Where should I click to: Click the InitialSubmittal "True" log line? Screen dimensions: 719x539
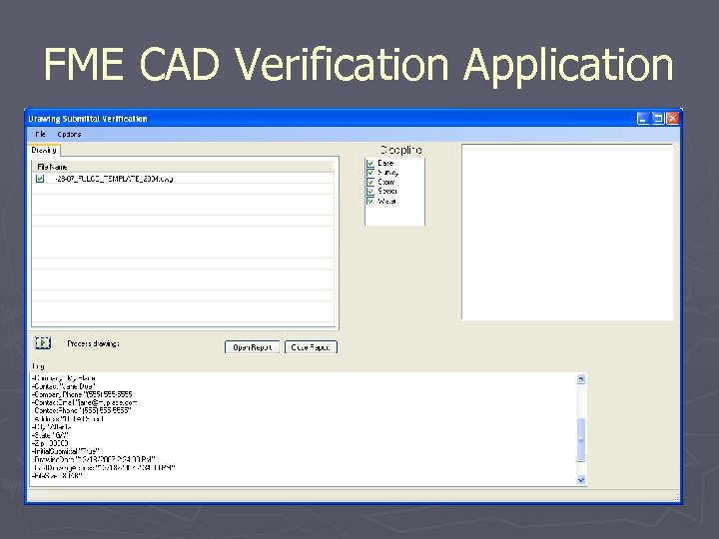(x=66, y=451)
